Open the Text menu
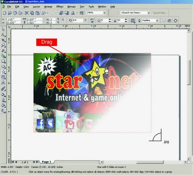The width and height of the screenshot is (193, 176). coord(82,7)
